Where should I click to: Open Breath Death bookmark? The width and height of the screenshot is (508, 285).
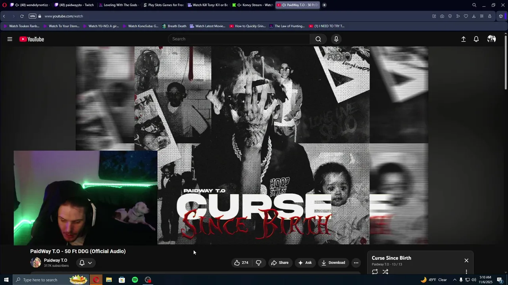point(174,26)
